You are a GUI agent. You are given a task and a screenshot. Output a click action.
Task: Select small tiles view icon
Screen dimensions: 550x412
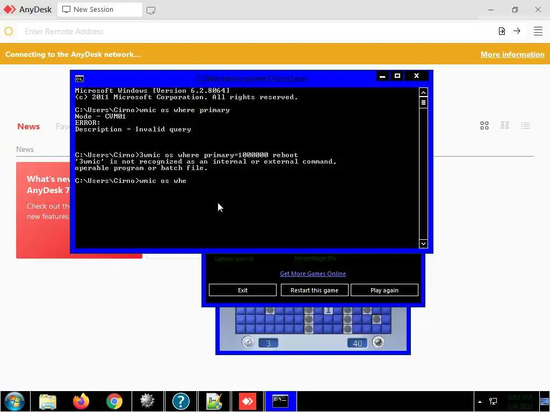(505, 126)
